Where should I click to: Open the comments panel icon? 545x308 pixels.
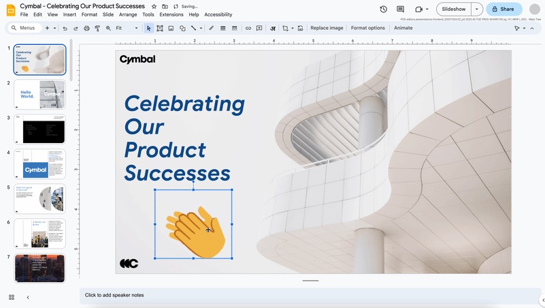(400, 9)
